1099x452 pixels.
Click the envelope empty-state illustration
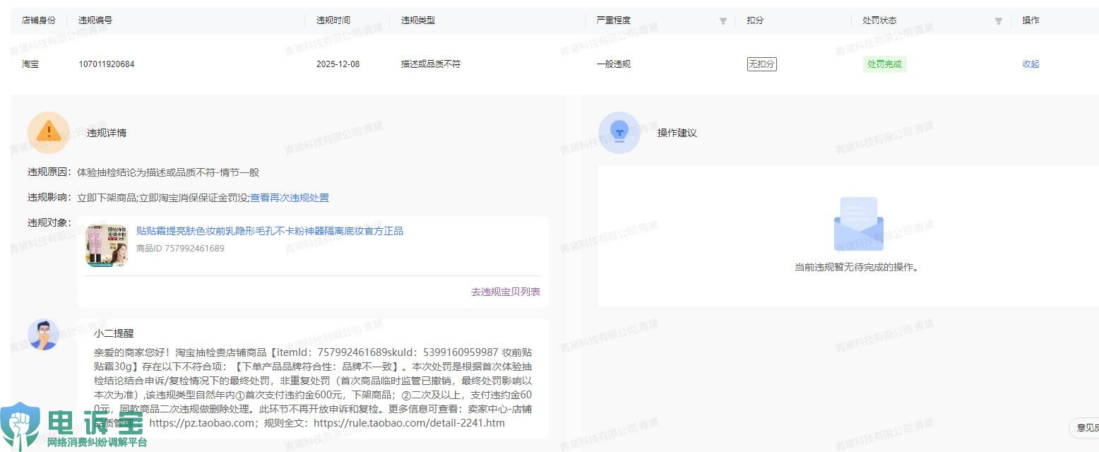[x=858, y=225]
